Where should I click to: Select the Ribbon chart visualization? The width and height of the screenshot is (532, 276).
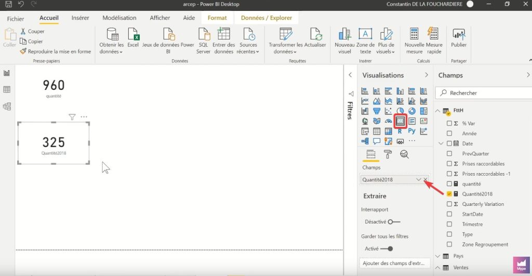click(424, 101)
